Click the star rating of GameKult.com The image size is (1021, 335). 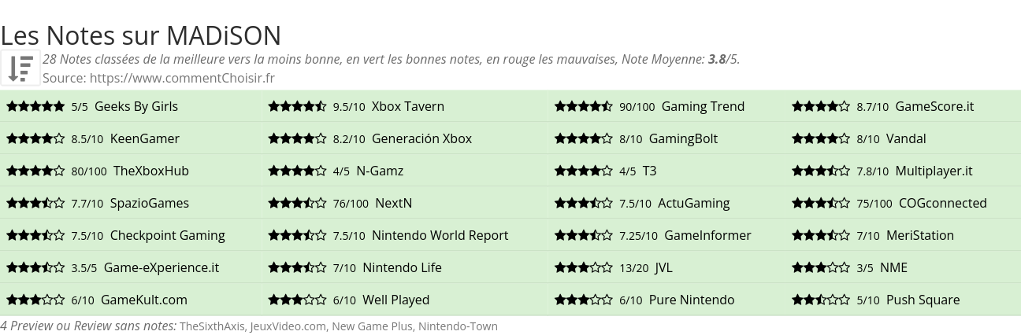[x=35, y=300]
